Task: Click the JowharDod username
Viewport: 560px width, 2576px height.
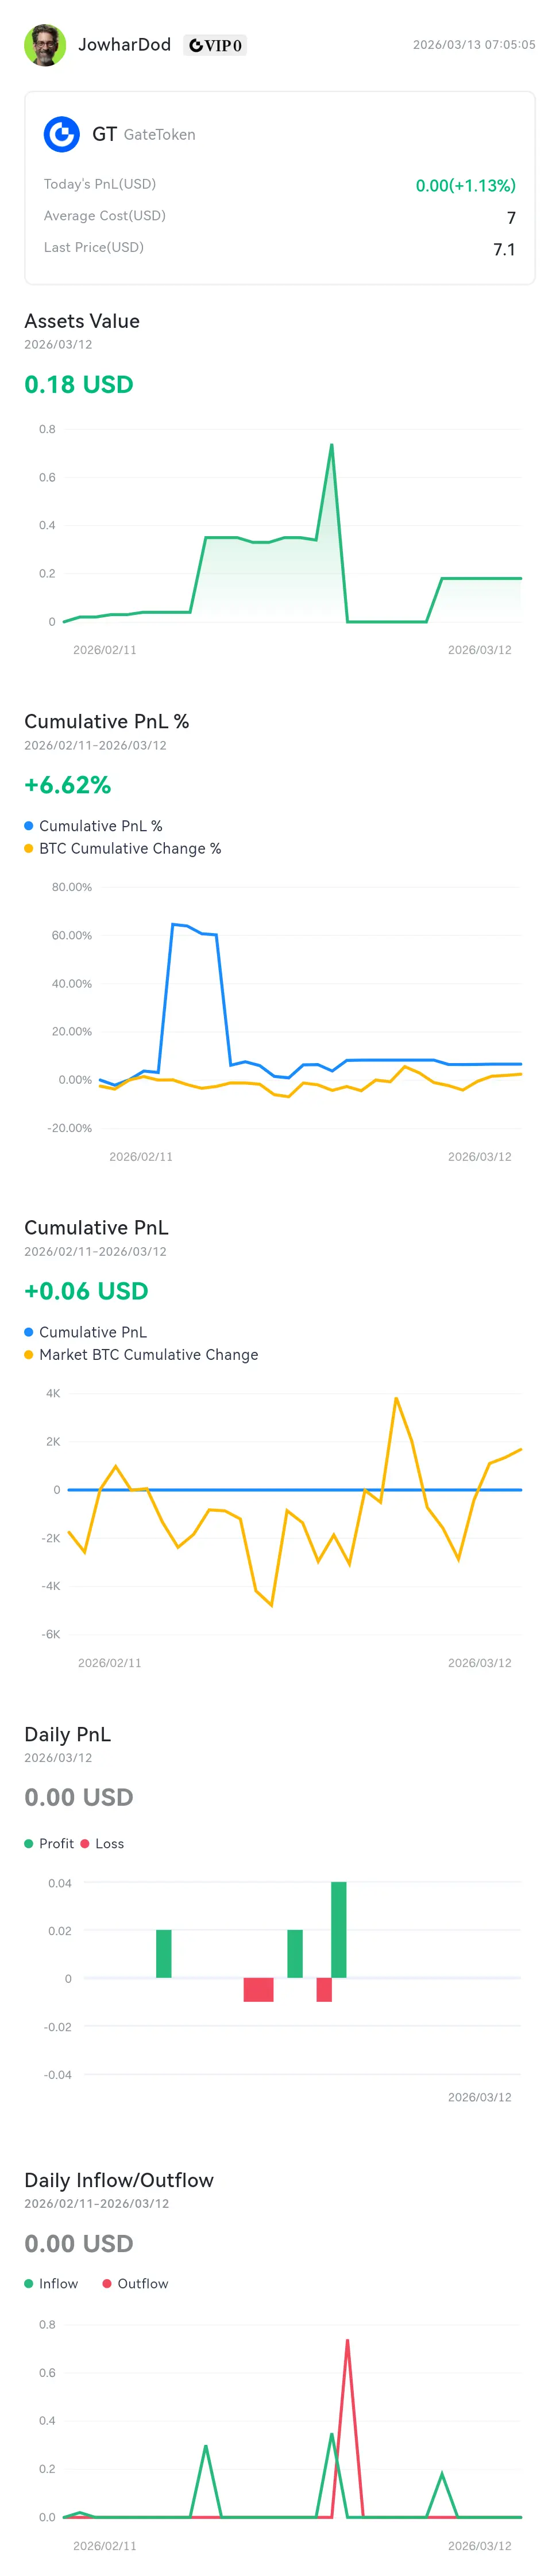Action: pos(125,45)
